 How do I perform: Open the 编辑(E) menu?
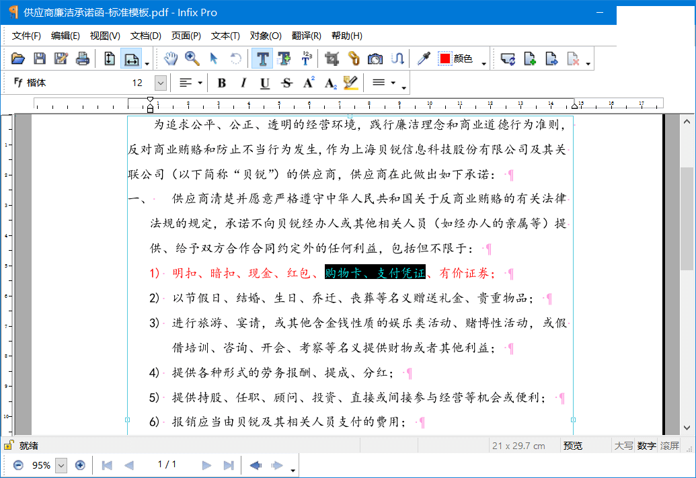[x=65, y=36]
